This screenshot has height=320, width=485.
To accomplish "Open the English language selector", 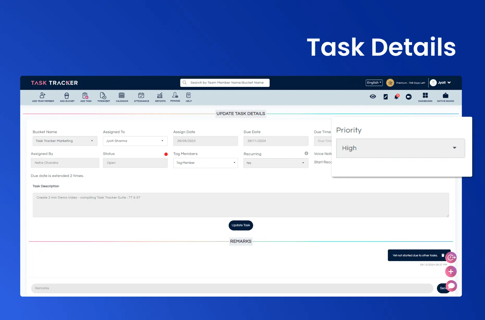I will click(x=374, y=83).
